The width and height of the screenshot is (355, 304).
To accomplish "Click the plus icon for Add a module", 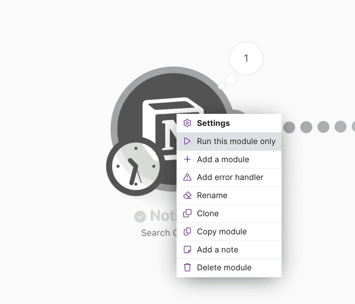I will click(x=187, y=159).
